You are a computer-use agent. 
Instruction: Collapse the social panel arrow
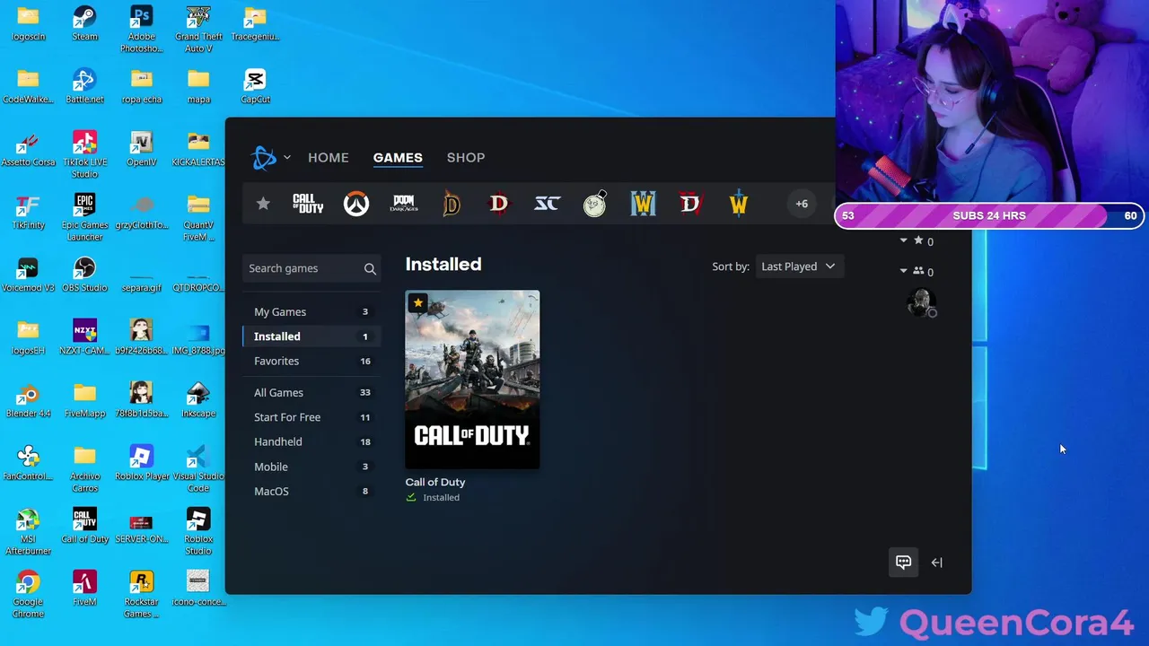936,563
